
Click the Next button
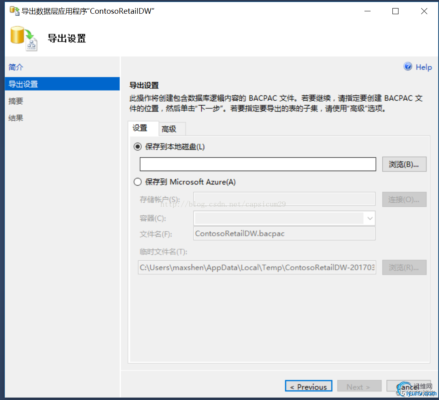tap(359, 387)
